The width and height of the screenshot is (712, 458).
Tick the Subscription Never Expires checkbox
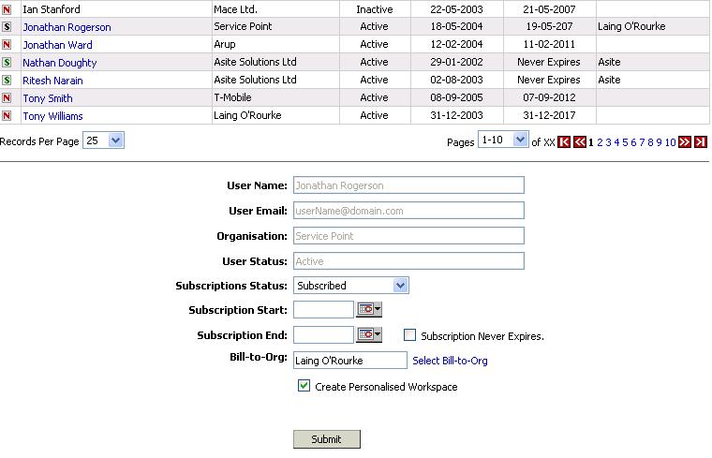(x=409, y=335)
